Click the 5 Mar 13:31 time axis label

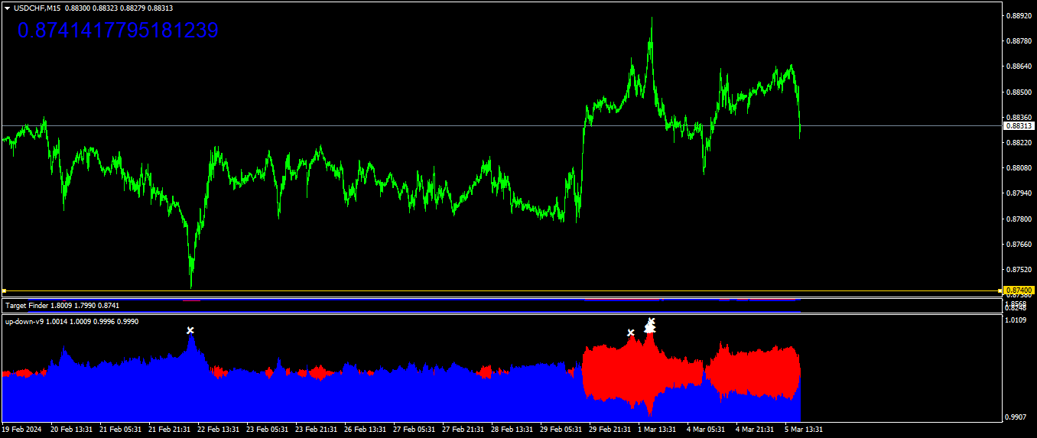pyautogui.click(x=804, y=430)
